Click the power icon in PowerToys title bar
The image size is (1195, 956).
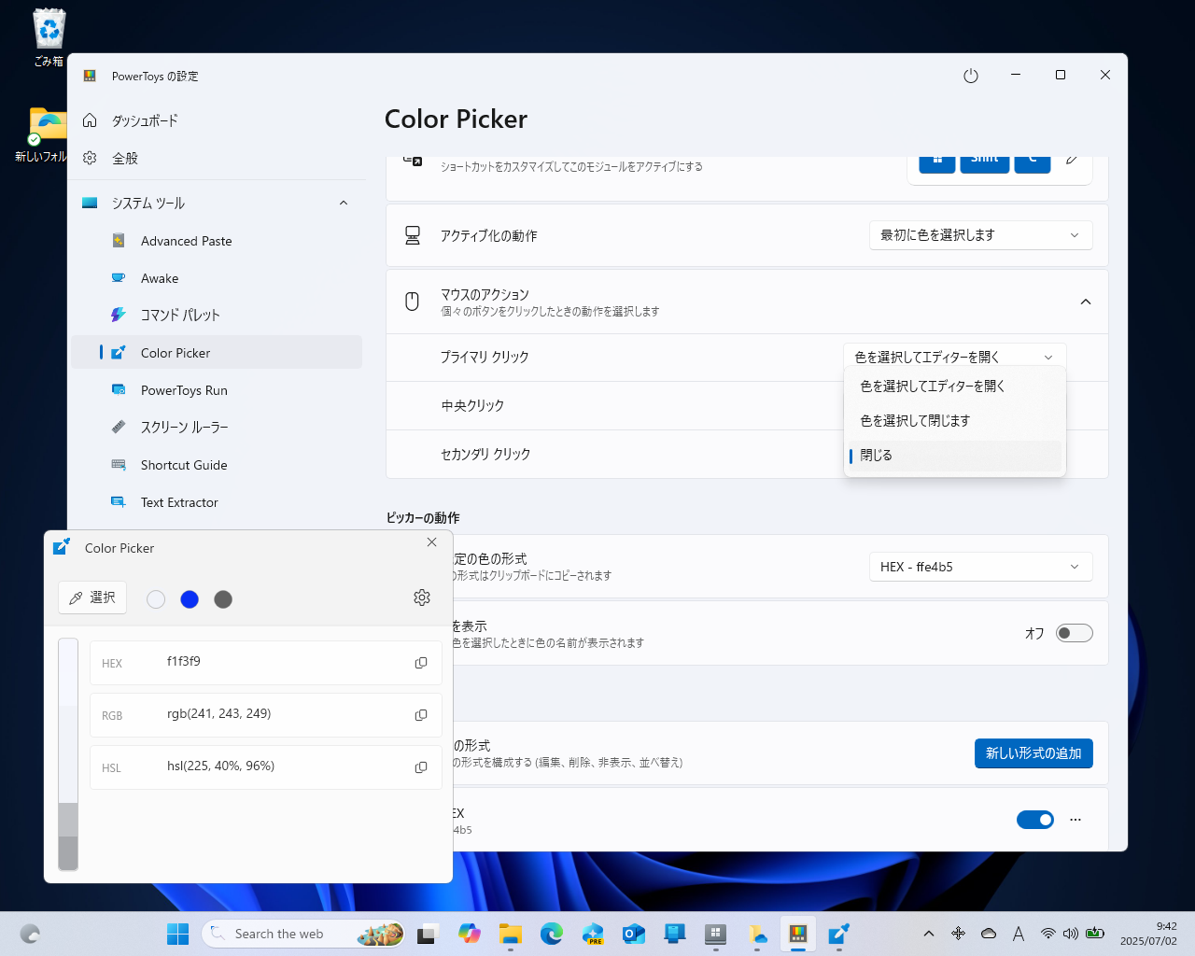pos(971,76)
